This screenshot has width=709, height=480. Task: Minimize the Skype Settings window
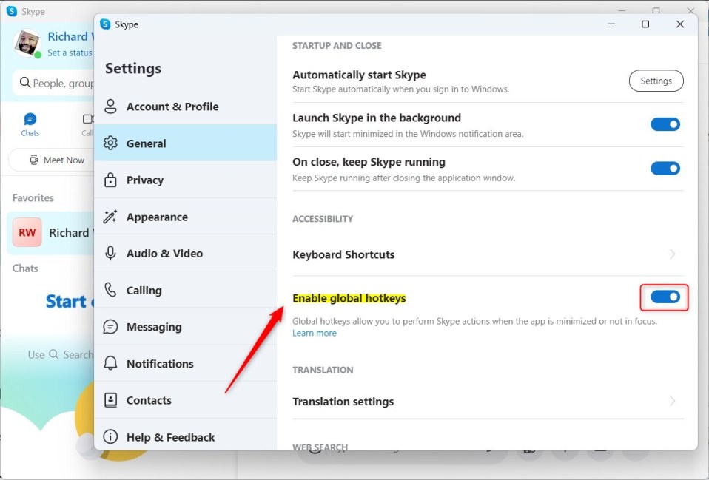[x=611, y=24]
